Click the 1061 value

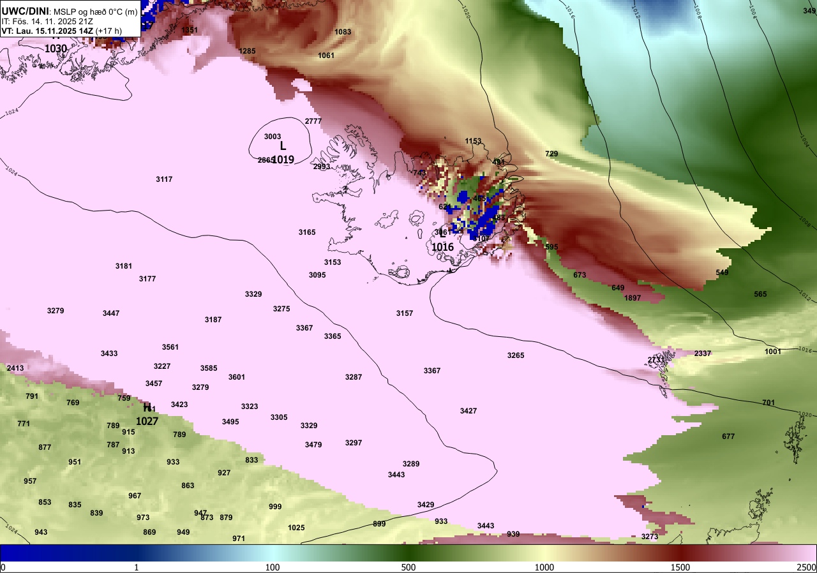[x=326, y=56]
